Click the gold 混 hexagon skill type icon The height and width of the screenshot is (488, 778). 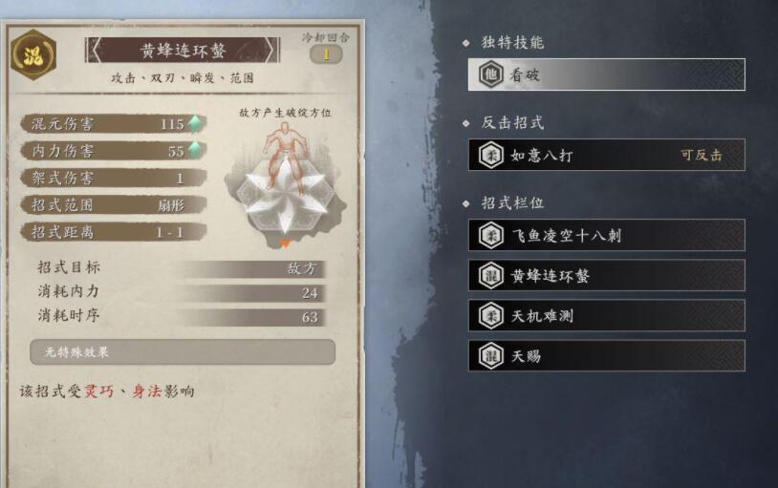pos(33,54)
